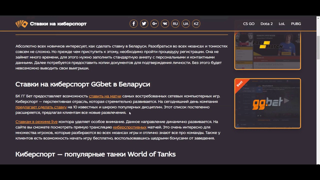Switch to the KZ region circle
This screenshot has height=180, width=320.
point(196,24)
